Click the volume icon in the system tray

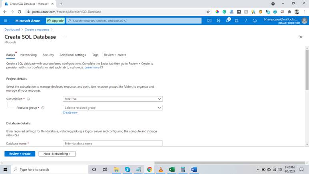[280, 170]
